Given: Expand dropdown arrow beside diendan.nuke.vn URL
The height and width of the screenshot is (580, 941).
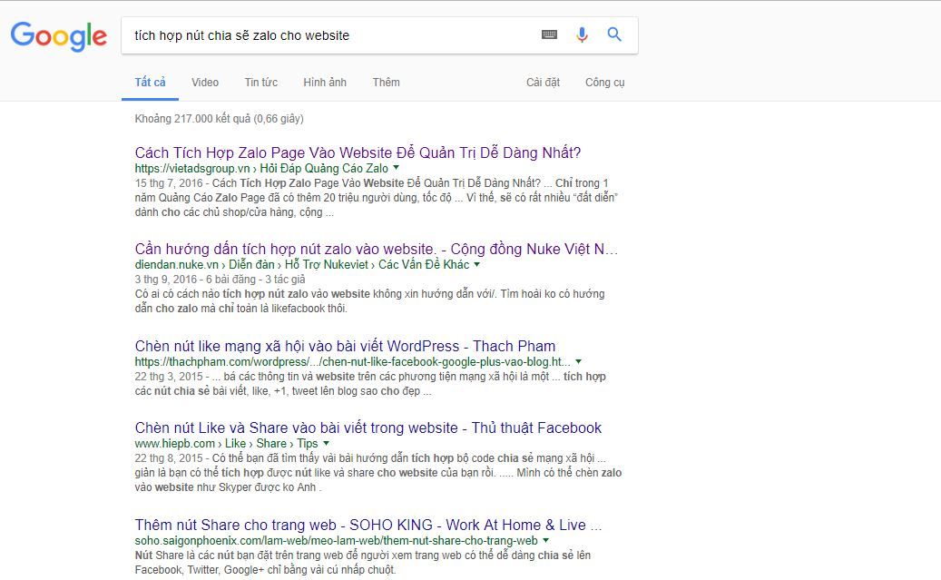Looking at the screenshot, I should (477, 263).
